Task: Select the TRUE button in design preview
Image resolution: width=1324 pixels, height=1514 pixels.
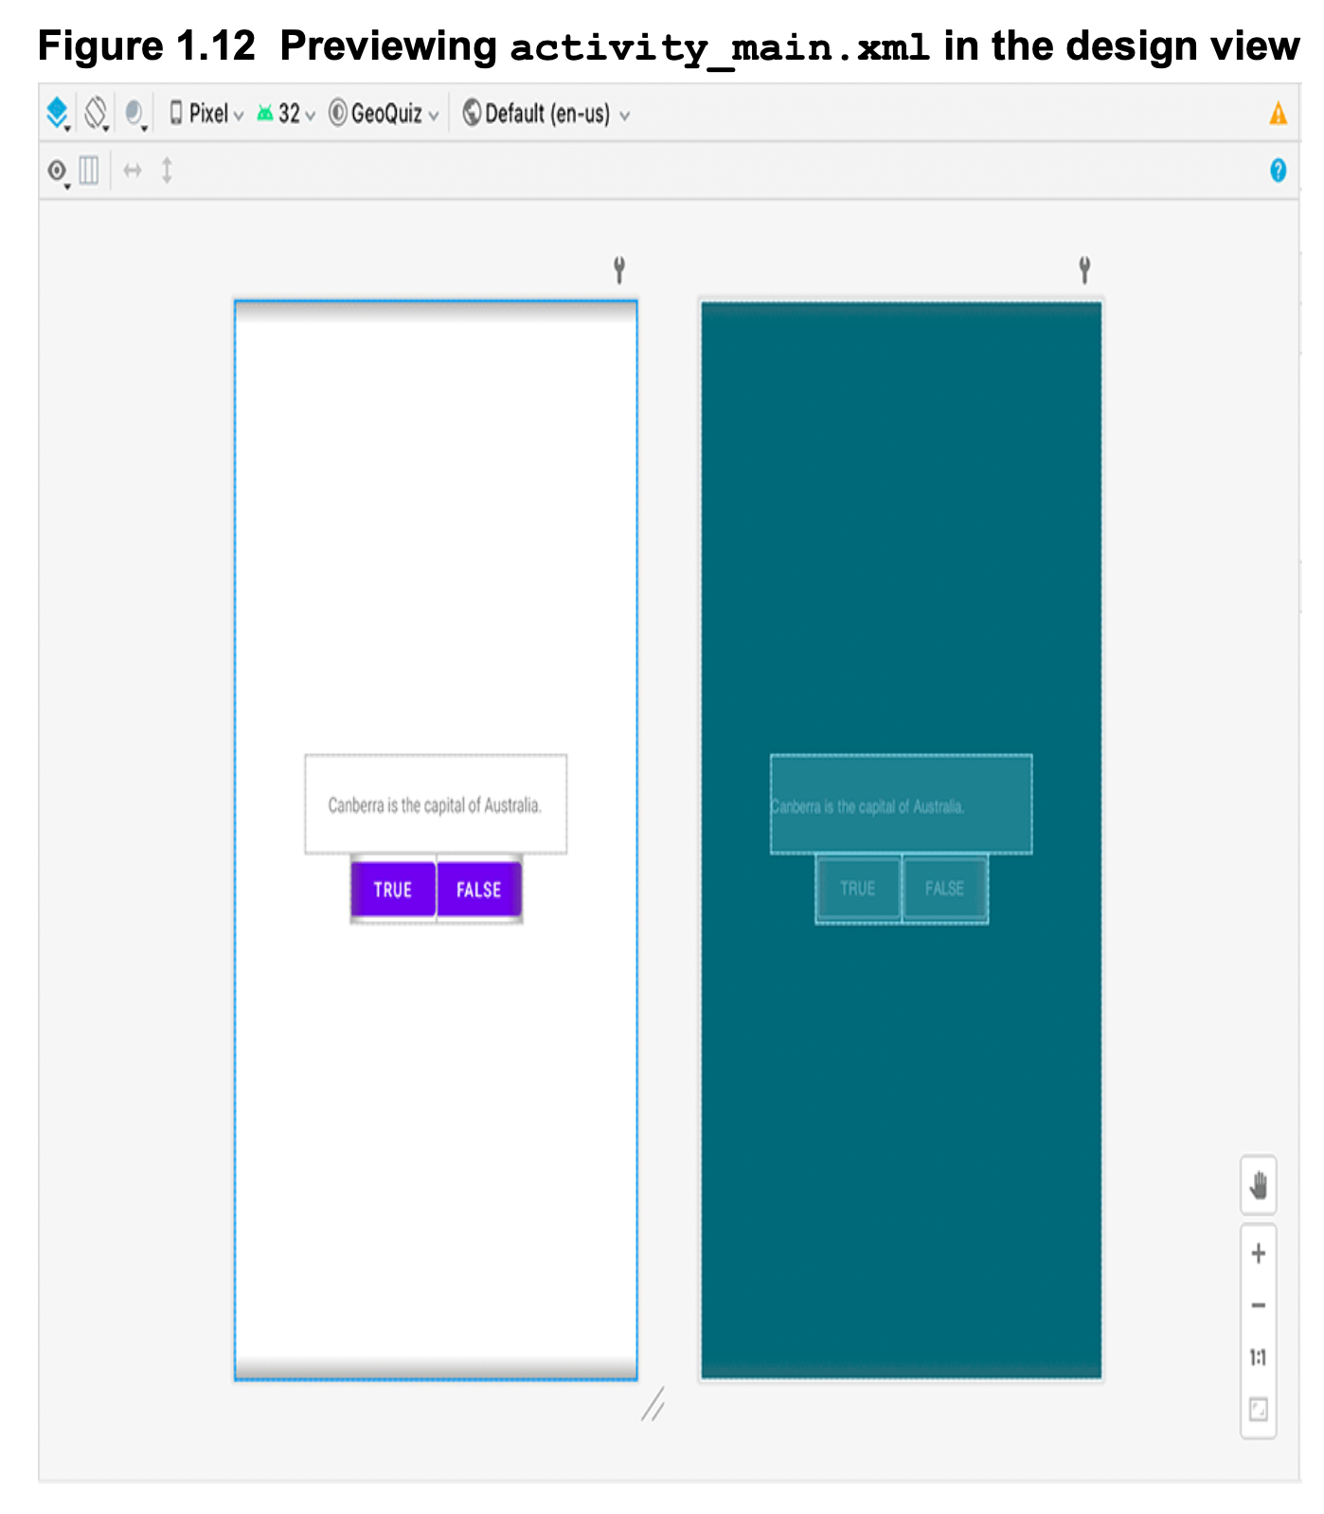Action: (393, 889)
